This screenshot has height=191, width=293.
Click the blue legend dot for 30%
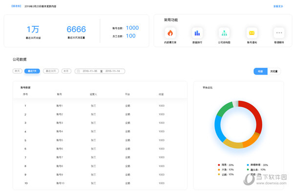pos(248,165)
